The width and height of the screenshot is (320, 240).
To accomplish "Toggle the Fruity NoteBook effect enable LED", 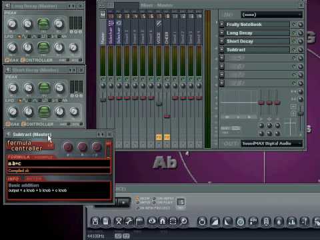I will pos(294,25).
